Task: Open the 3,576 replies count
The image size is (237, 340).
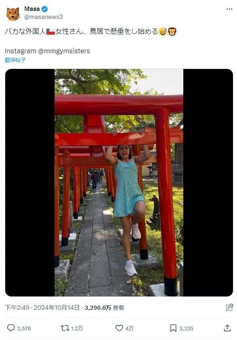Action: click(24, 328)
